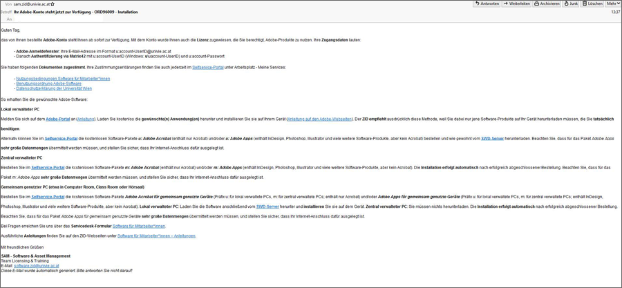Viewport: 622px width, 288px height.
Task: Open Selfservice-Portal link under Zentral verwalteter PC
Action: [x=48, y=168]
